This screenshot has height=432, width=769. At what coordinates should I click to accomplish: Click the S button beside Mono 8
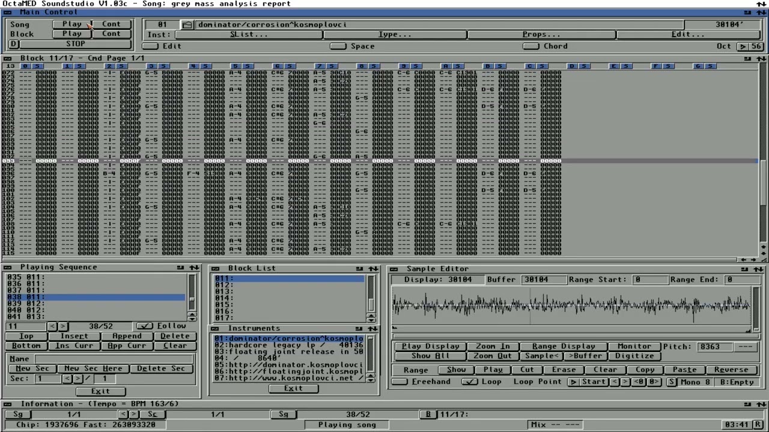point(671,382)
